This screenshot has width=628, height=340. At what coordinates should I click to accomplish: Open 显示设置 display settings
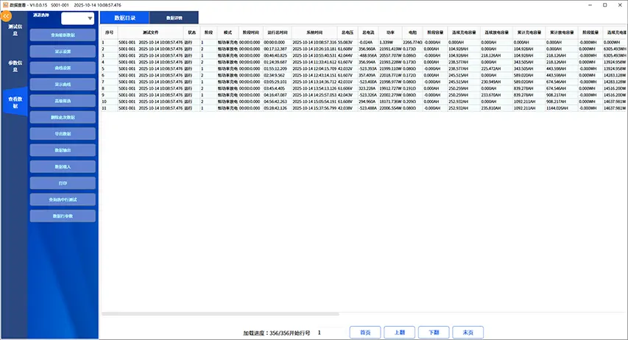point(63,52)
